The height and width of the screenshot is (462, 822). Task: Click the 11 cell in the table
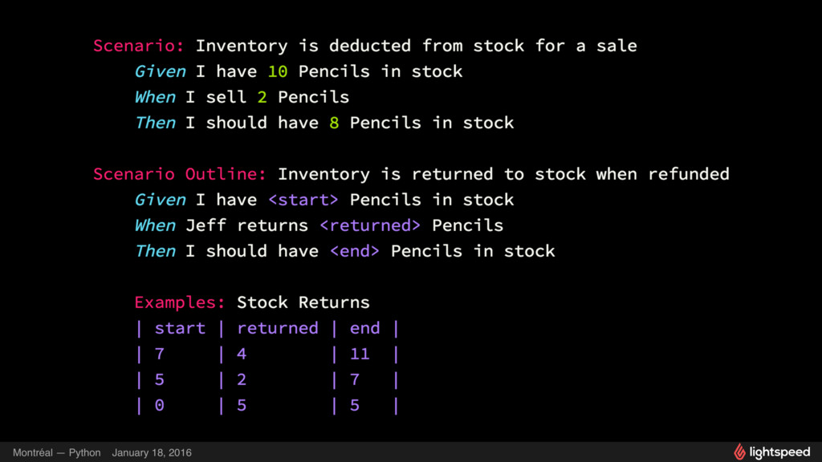click(360, 354)
